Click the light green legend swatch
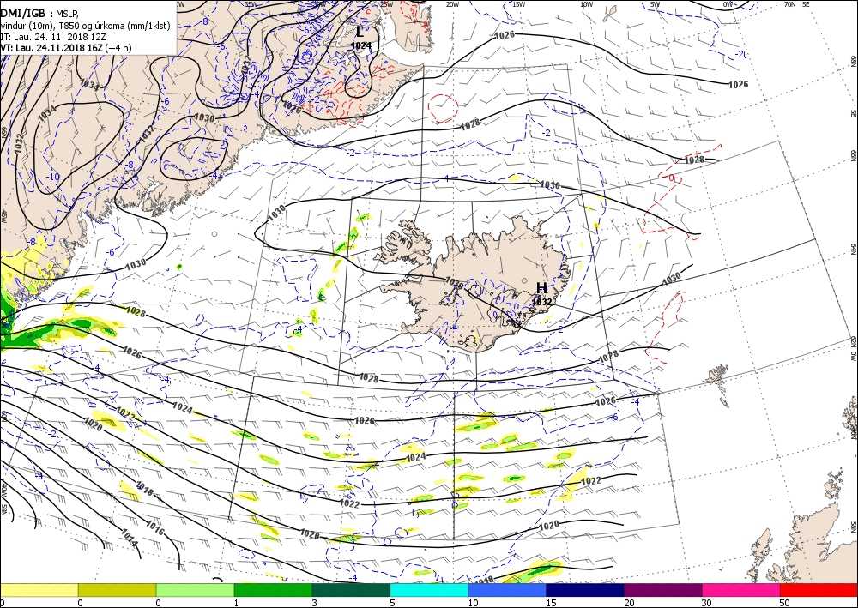Viewport: 858px width, 608px height. (196, 590)
